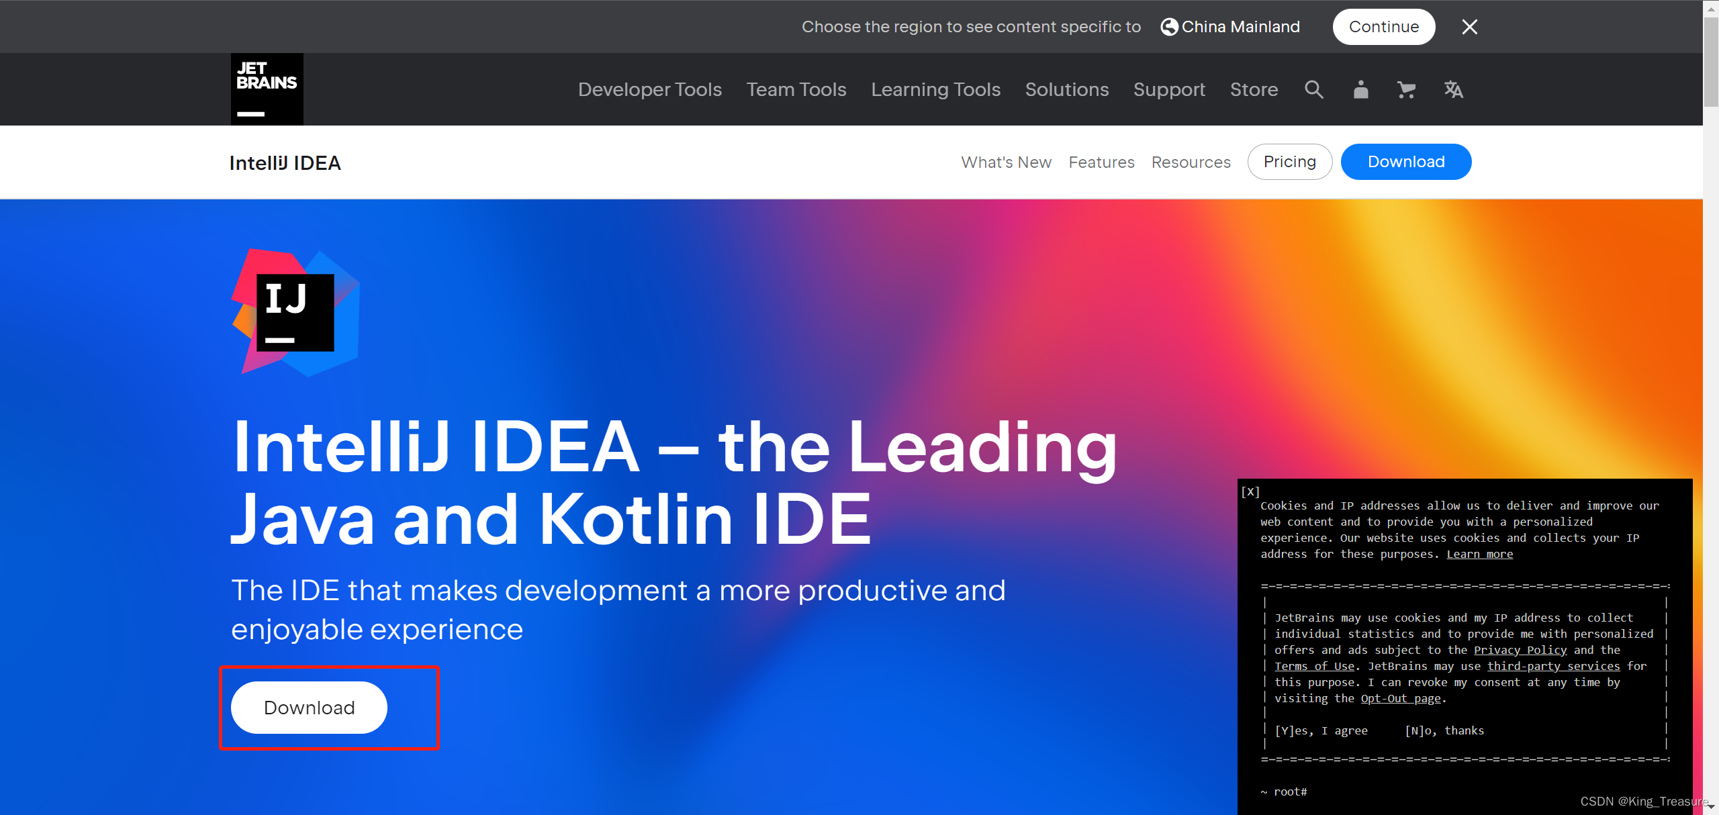Click the 'Java and Kotlin IDE' headline

551,518
